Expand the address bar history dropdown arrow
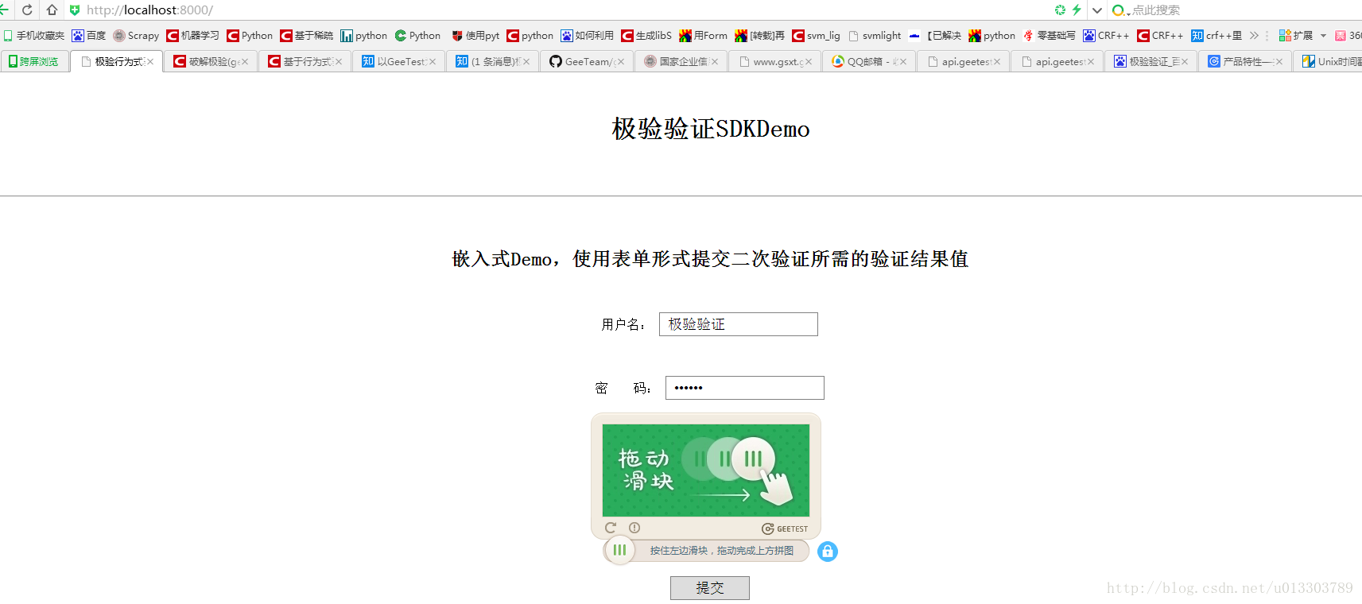 tap(1097, 10)
